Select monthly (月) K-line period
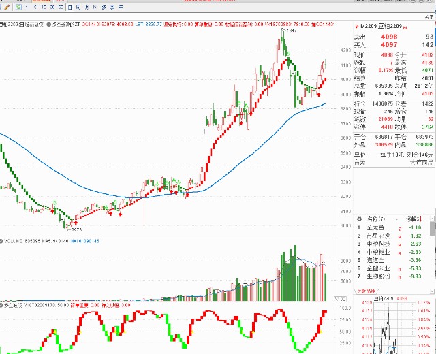This screenshot has height=354, width=436. (87, 7)
